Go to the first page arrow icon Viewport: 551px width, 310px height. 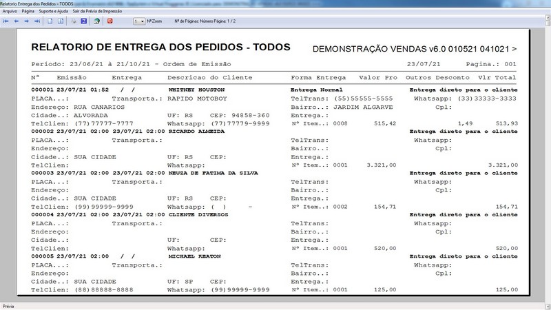6,21
